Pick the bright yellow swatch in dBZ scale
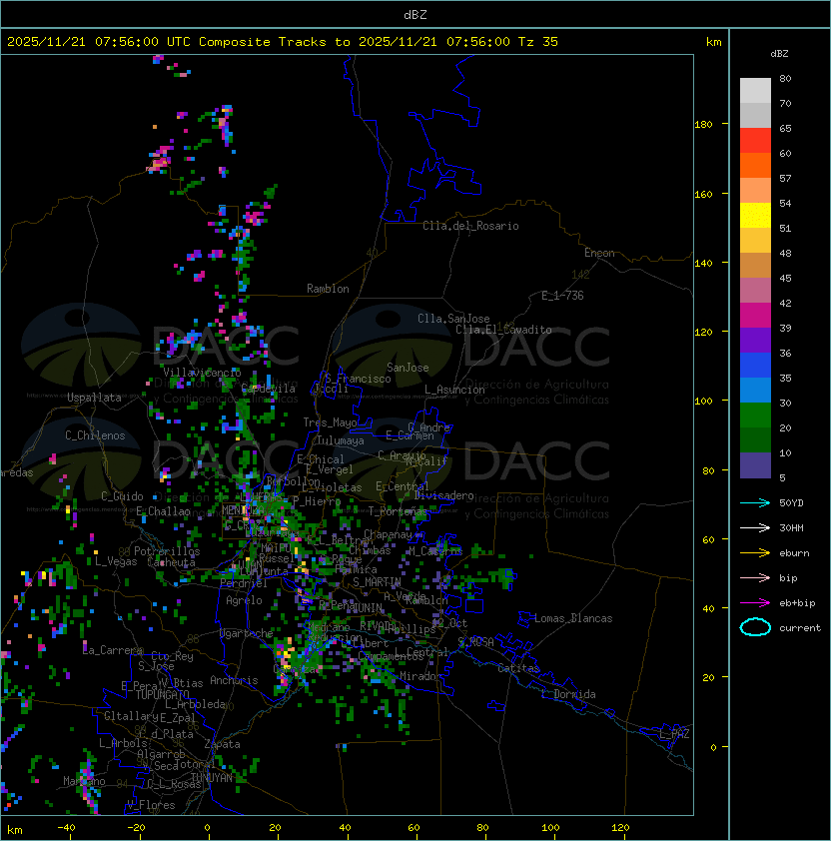Viewport: 831px width, 841px height. (x=755, y=215)
